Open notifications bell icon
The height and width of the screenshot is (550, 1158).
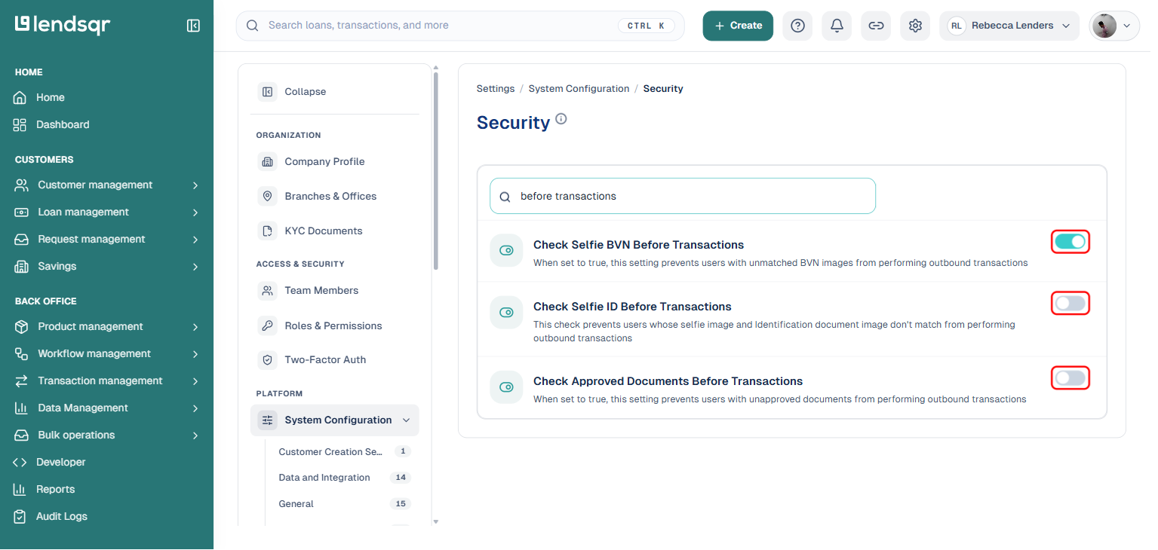(x=837, y=26)
